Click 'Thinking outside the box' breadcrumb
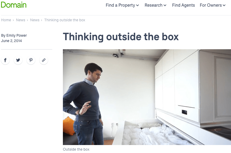231x153 pixels. click(65, 20)
